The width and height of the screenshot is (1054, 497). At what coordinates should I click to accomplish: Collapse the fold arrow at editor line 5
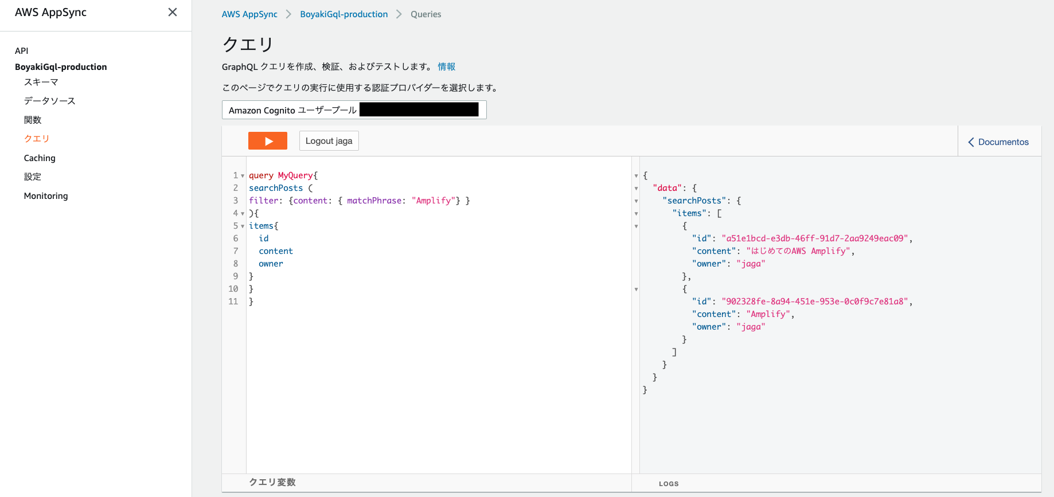(x=243, y=226)
